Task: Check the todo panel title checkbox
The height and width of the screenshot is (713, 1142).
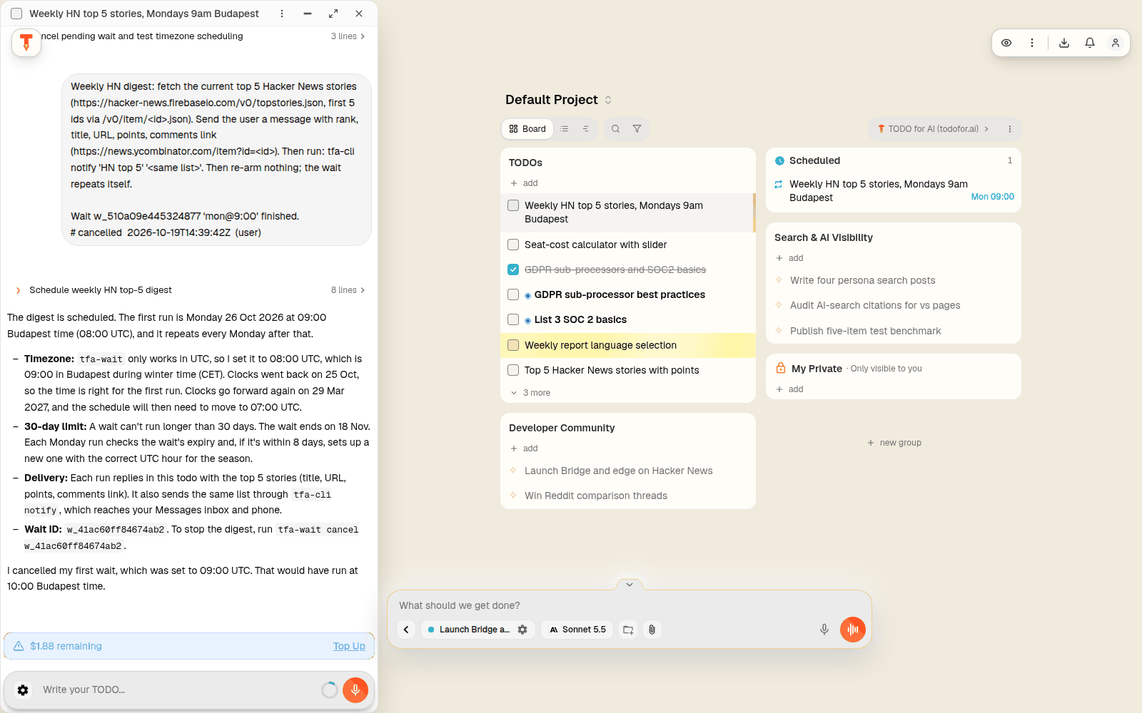Action: (16, 14)
